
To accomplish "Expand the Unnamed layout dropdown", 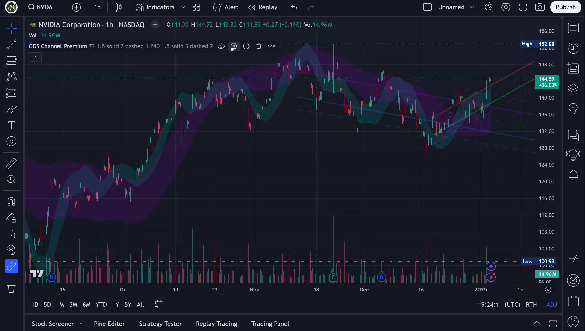I will click(472, 7).
